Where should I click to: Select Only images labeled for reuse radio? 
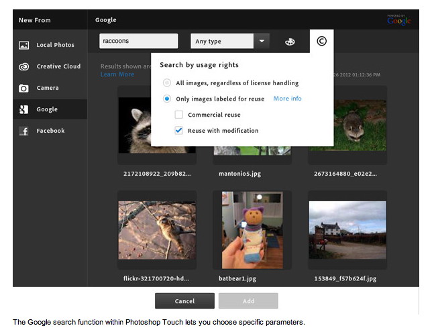click(167, 99)
